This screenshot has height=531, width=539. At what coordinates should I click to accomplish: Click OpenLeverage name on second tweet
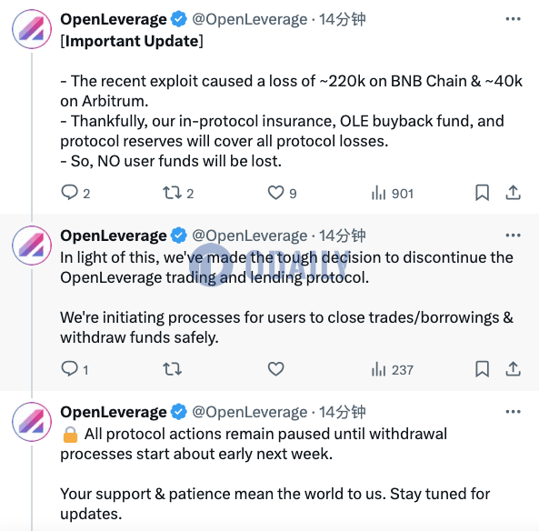tap(114, 235)
